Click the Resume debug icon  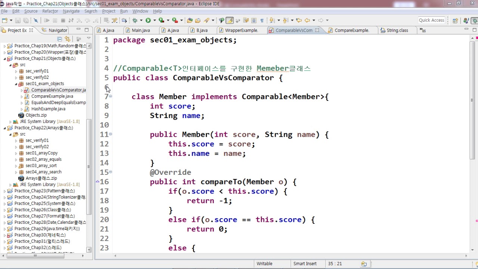pyautogui.click(x=47, y=21)
